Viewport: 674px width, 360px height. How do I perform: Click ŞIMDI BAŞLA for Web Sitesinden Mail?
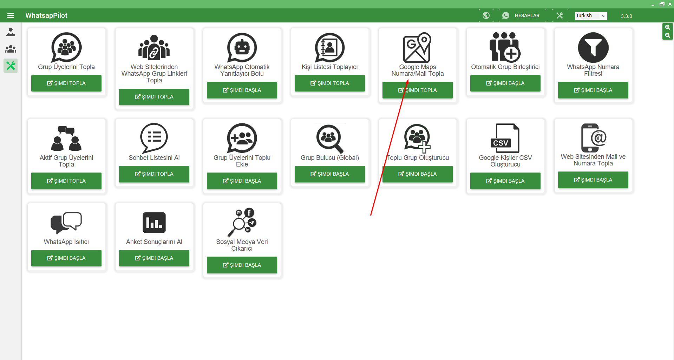point(593,180)
